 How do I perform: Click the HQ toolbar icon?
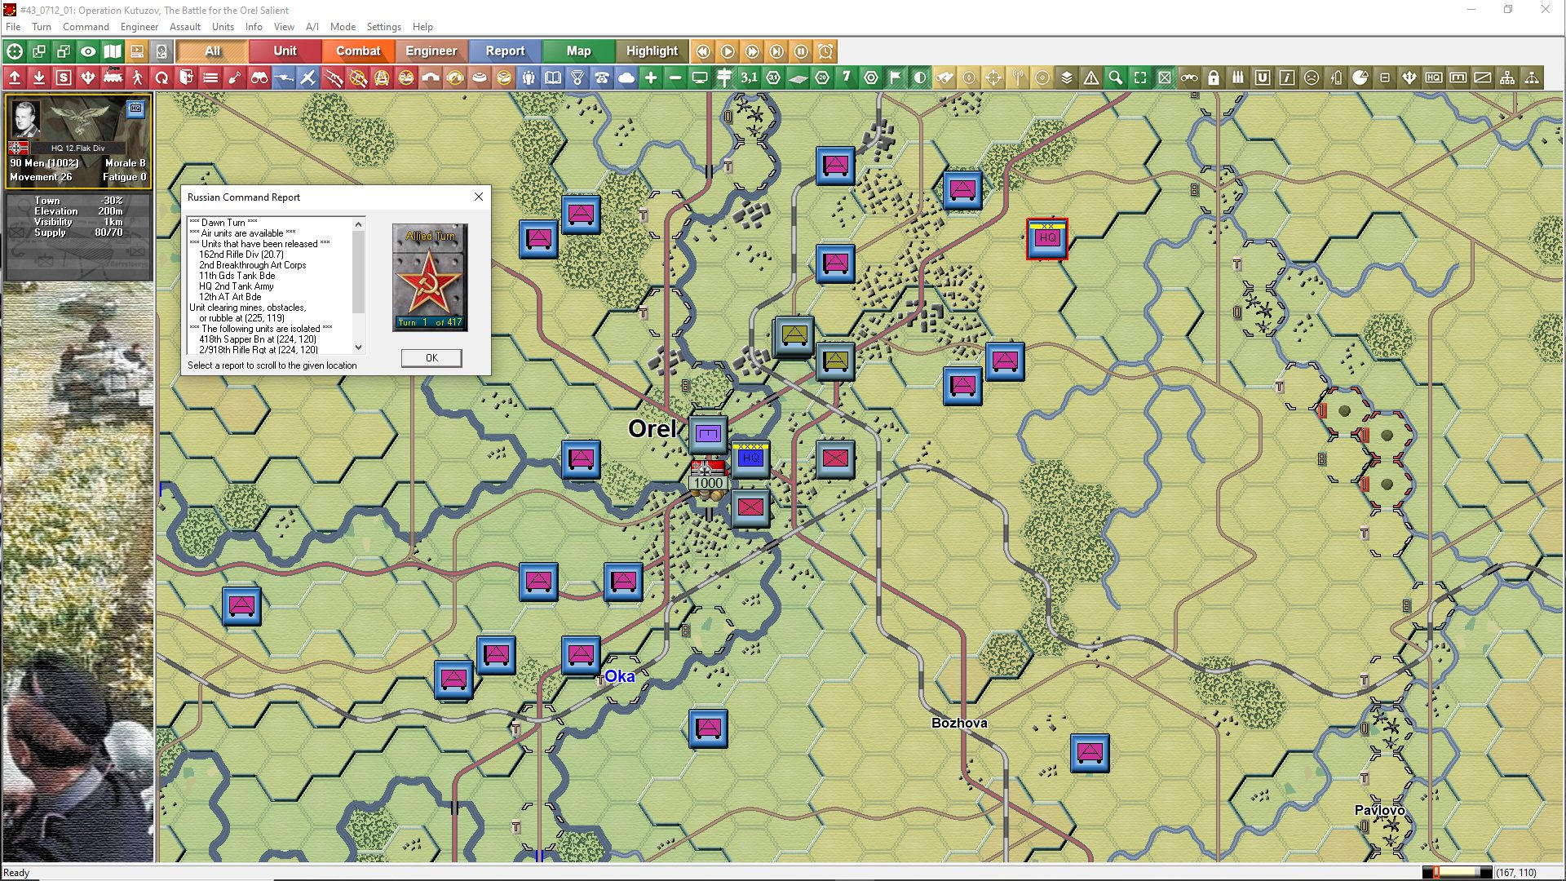(1433, 77)
